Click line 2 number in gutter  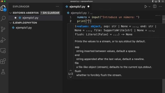tap(70, 21)
